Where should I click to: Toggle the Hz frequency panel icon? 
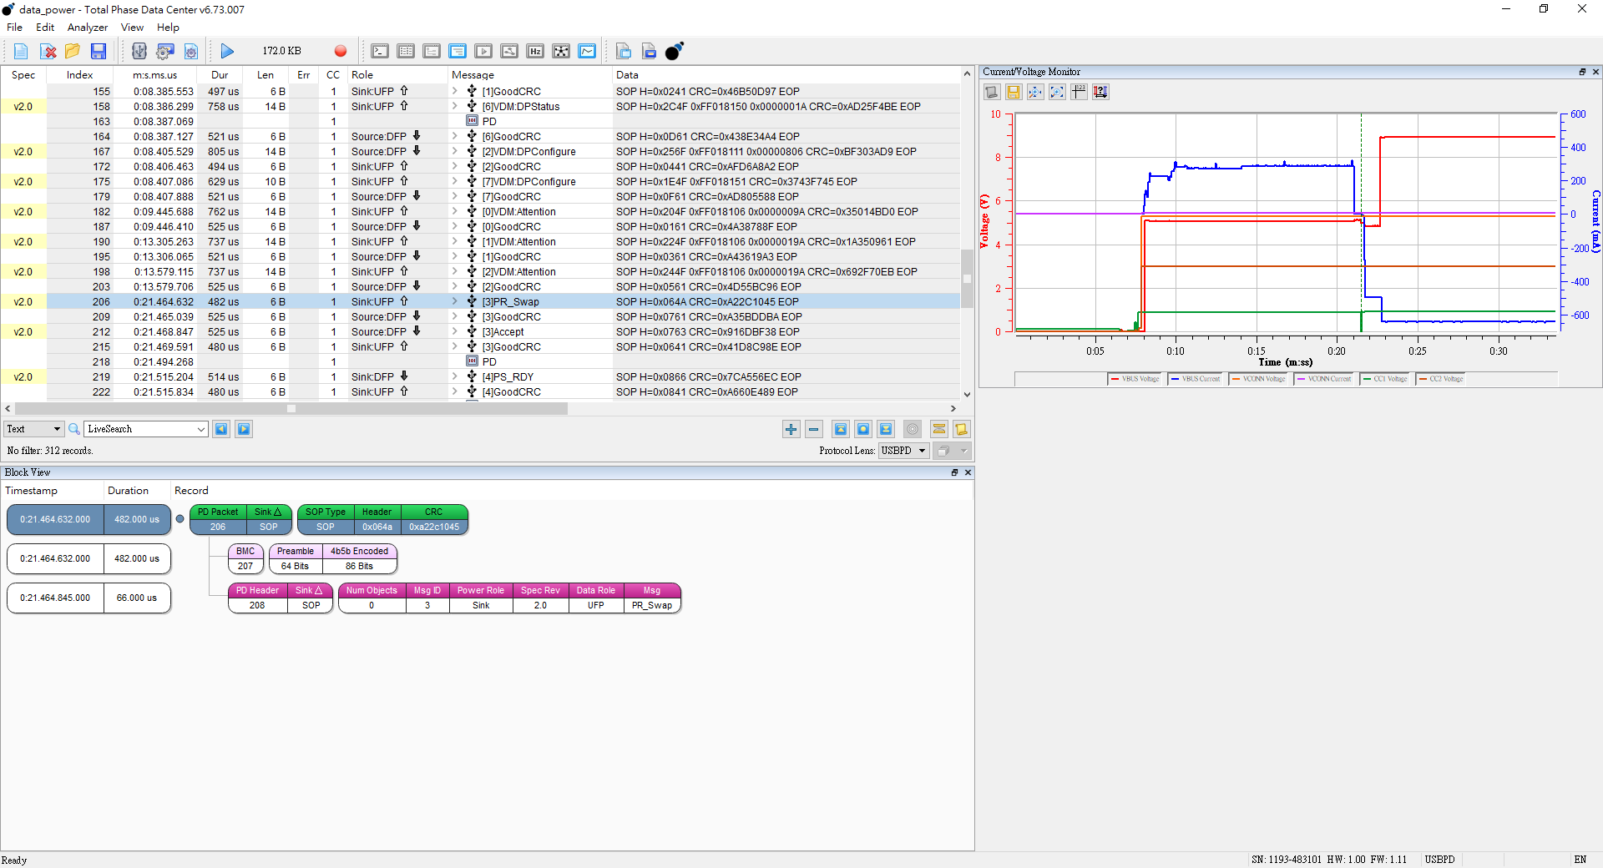535,52
